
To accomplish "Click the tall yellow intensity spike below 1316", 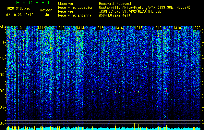I will [x=115, y=126].
